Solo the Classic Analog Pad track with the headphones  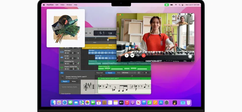[68, 69]
